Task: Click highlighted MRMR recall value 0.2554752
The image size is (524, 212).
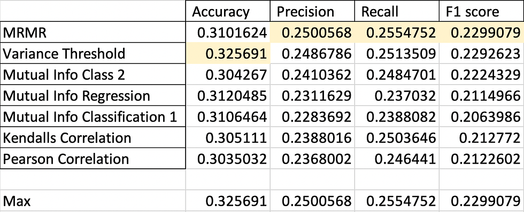Action: click(396, 32)
